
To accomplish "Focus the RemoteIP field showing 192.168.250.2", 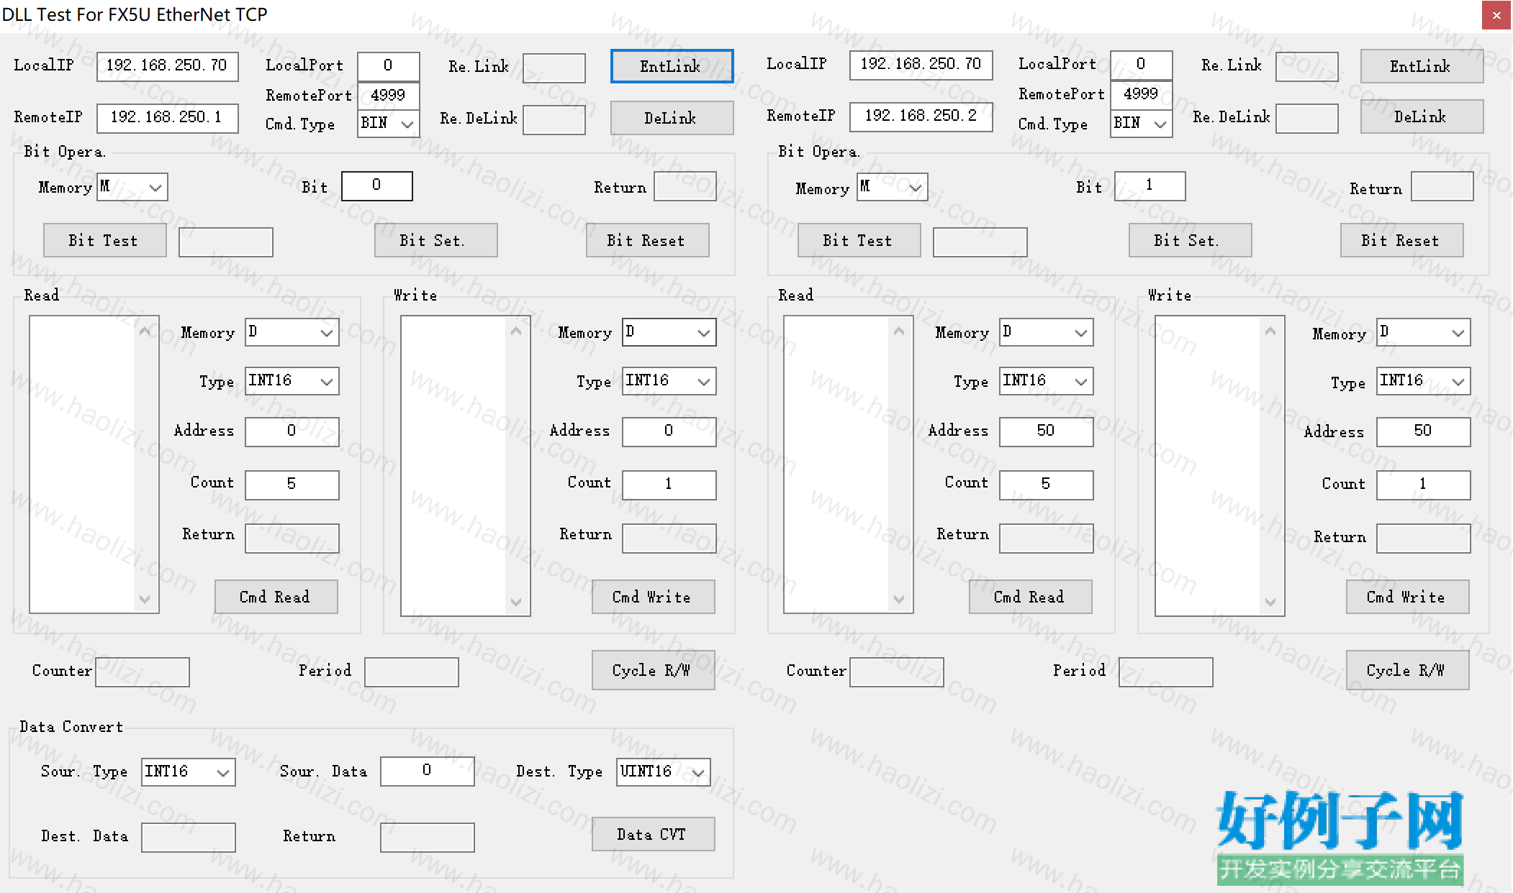I will click(x=921, y=116).
